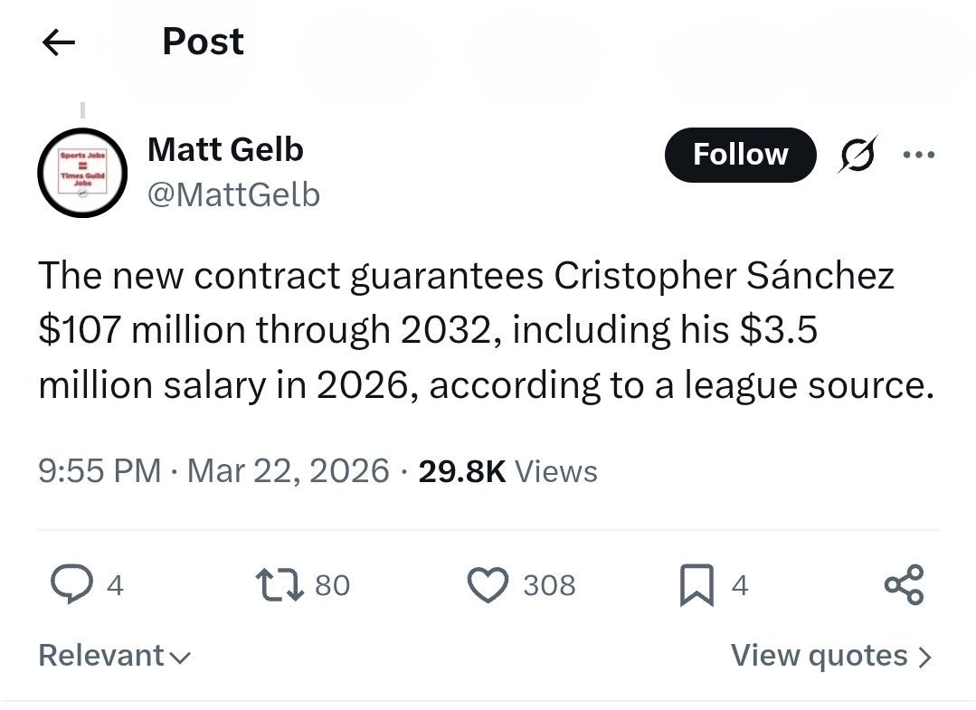The image size is (976, 710).
Task: Tap the 308 likes count
Action: tap(549, 586)
